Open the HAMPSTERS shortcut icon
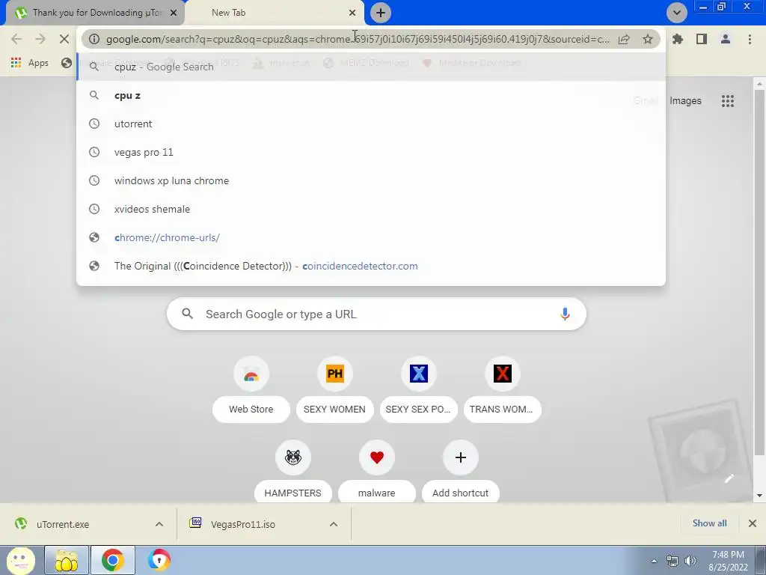 click(293, 457)
